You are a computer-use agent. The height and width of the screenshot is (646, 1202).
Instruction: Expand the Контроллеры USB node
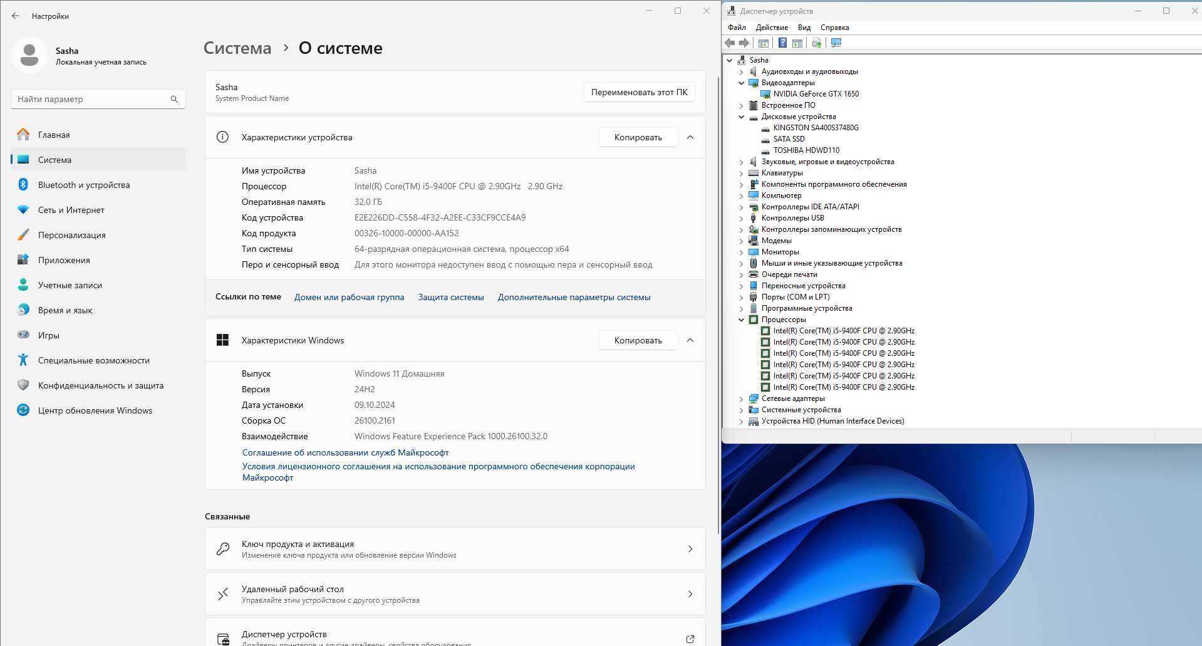tap(742, 218)
